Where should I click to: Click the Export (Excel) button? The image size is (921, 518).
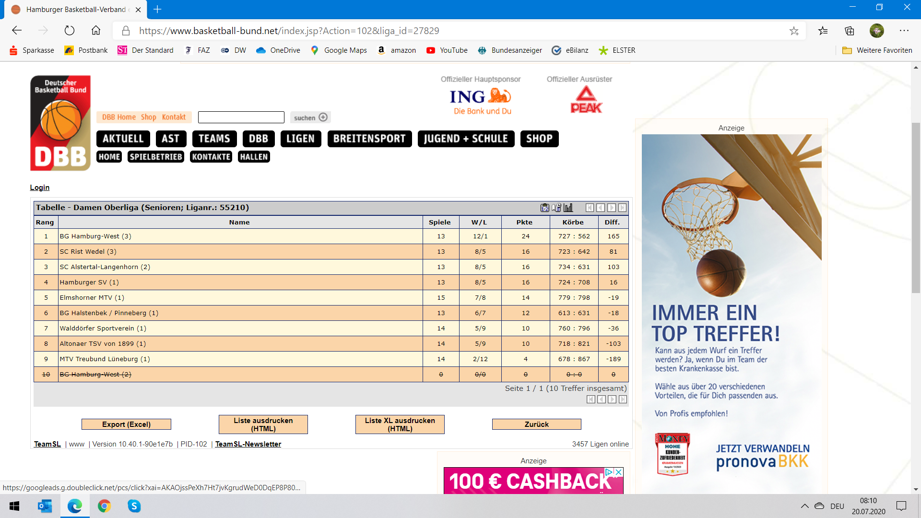click(x=126, y=424)
